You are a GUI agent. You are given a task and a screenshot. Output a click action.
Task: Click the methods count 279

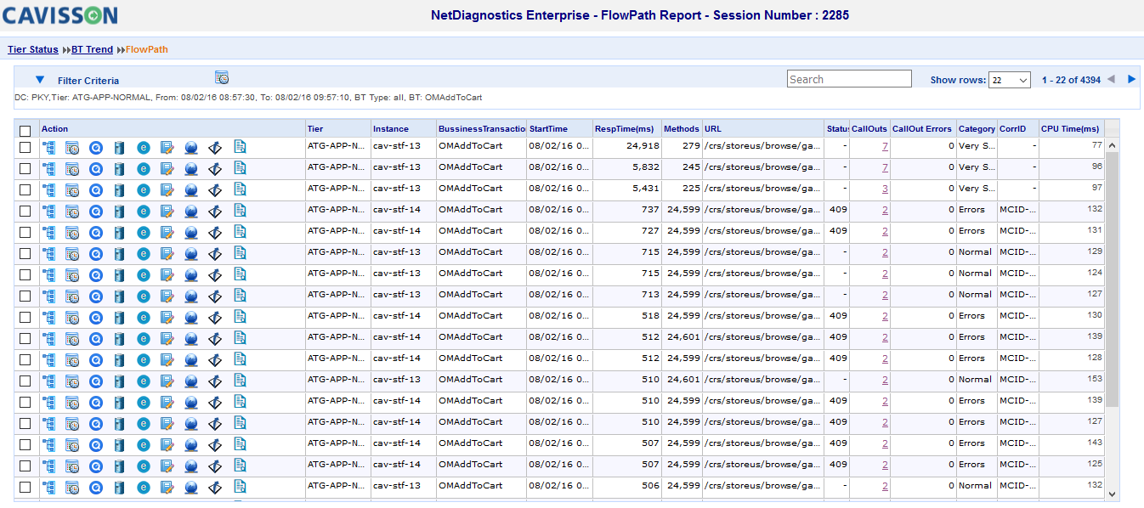tap(692, 146)
